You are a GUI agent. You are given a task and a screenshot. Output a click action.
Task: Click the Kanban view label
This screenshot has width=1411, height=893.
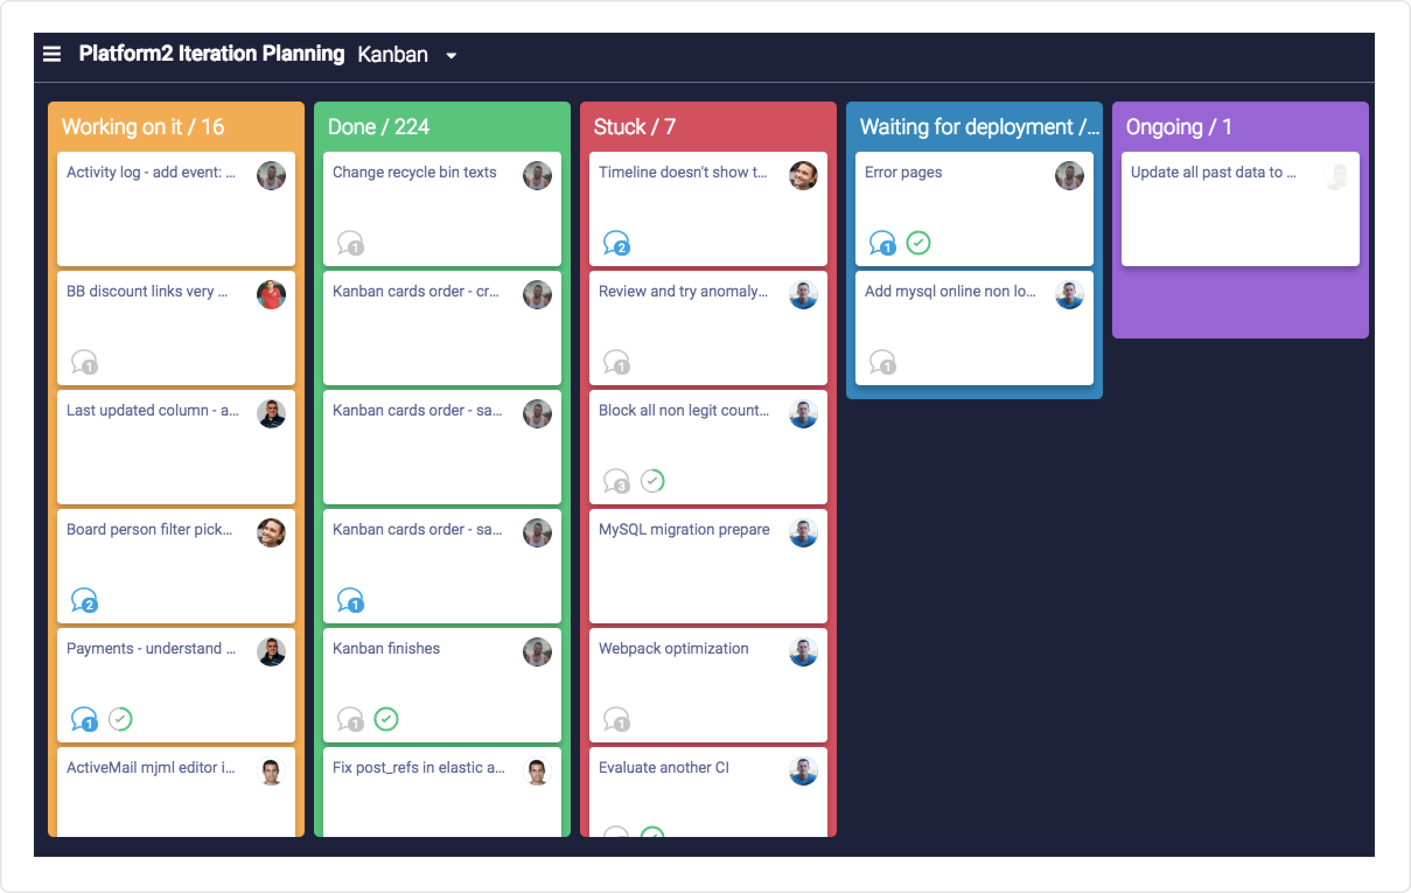393,54
